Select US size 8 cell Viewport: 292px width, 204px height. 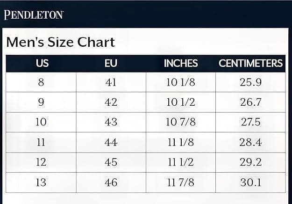41,82
